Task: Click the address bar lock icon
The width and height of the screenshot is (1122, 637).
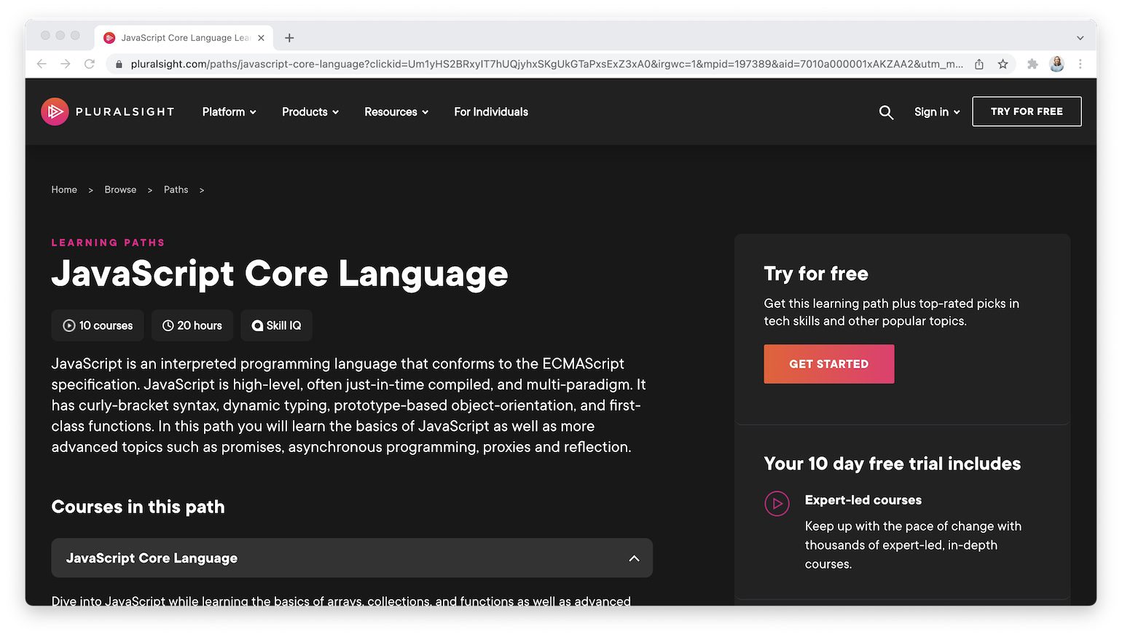Action: pos(119,64)
